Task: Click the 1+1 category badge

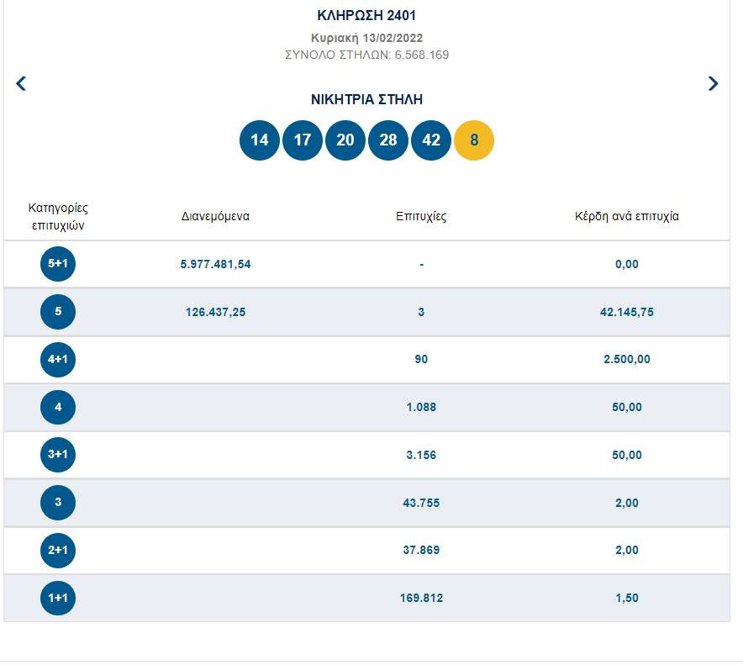Action: click(x=58, y=599)
